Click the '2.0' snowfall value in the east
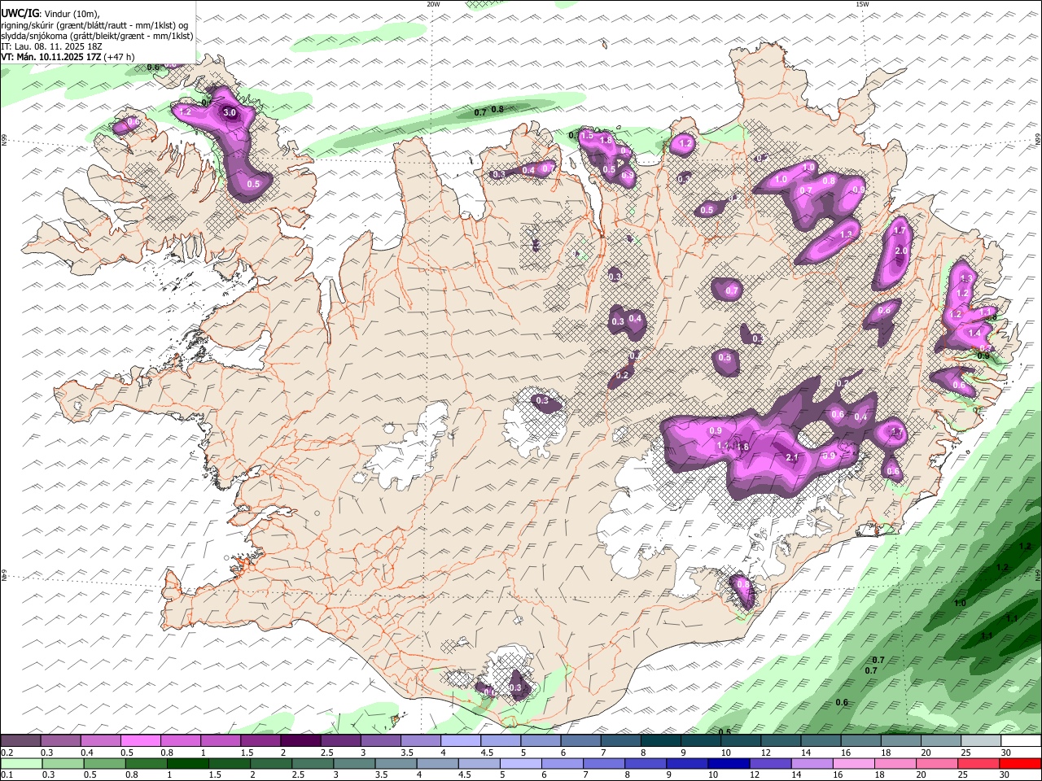The width and height of the screenshot is (1042, 781). pyautogui.click(x=900, y=251)
